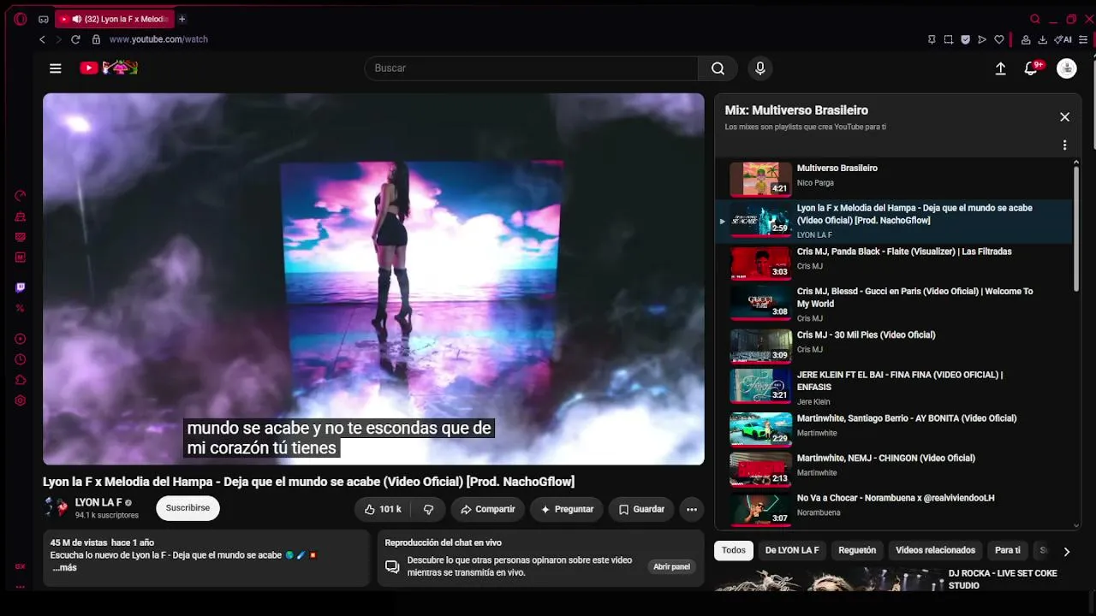Search in tabs with the red magnifier
1096x616 pixels.
pos(1035,19)
